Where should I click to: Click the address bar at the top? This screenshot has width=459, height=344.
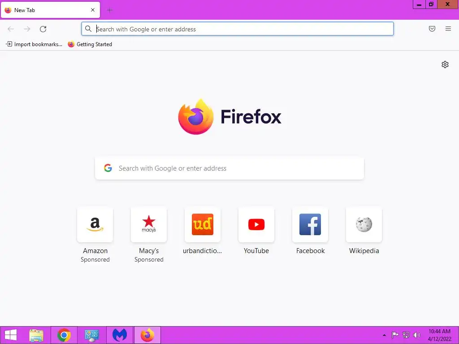238,29
